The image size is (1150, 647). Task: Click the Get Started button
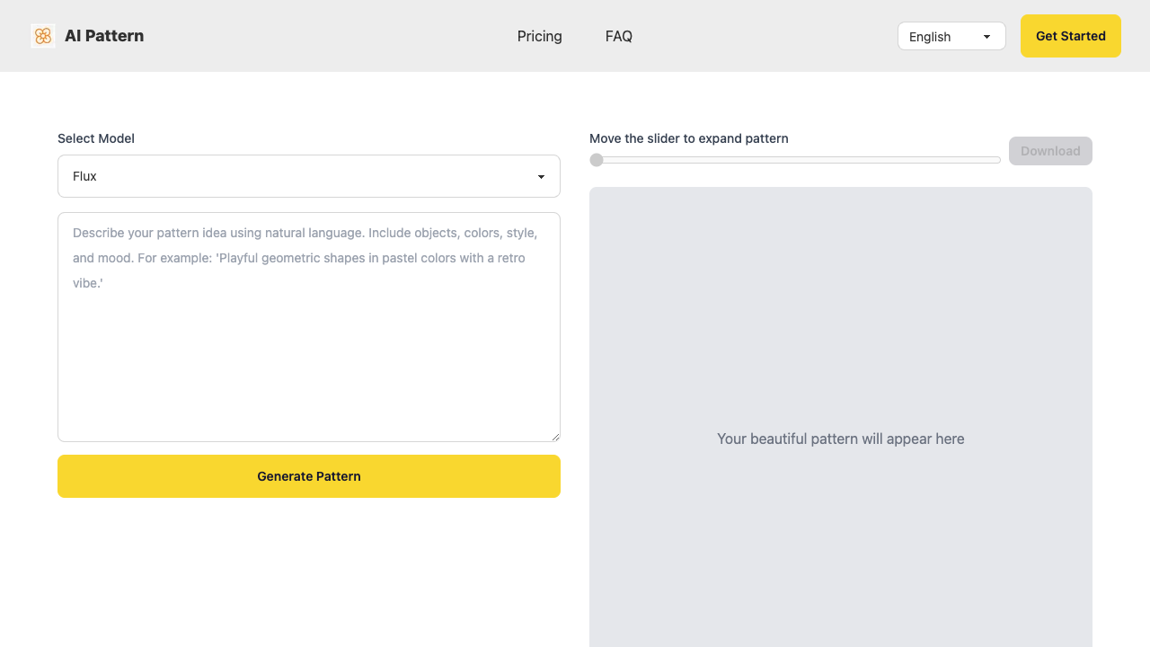tap(1070, 36)
